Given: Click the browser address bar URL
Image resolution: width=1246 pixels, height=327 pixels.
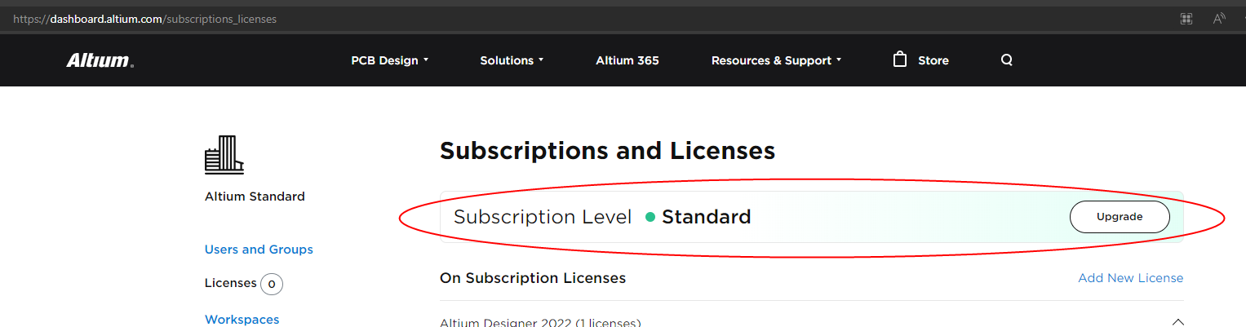Looking at the screenshot, I should [145, 18].
